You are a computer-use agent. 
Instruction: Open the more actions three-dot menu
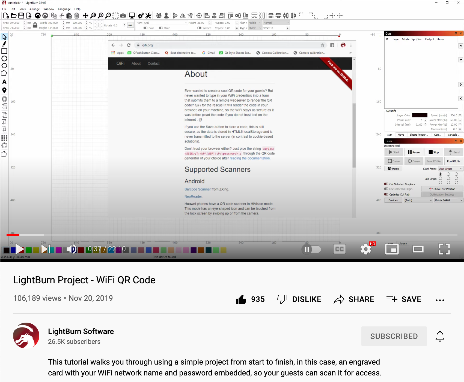coord(440,300)
